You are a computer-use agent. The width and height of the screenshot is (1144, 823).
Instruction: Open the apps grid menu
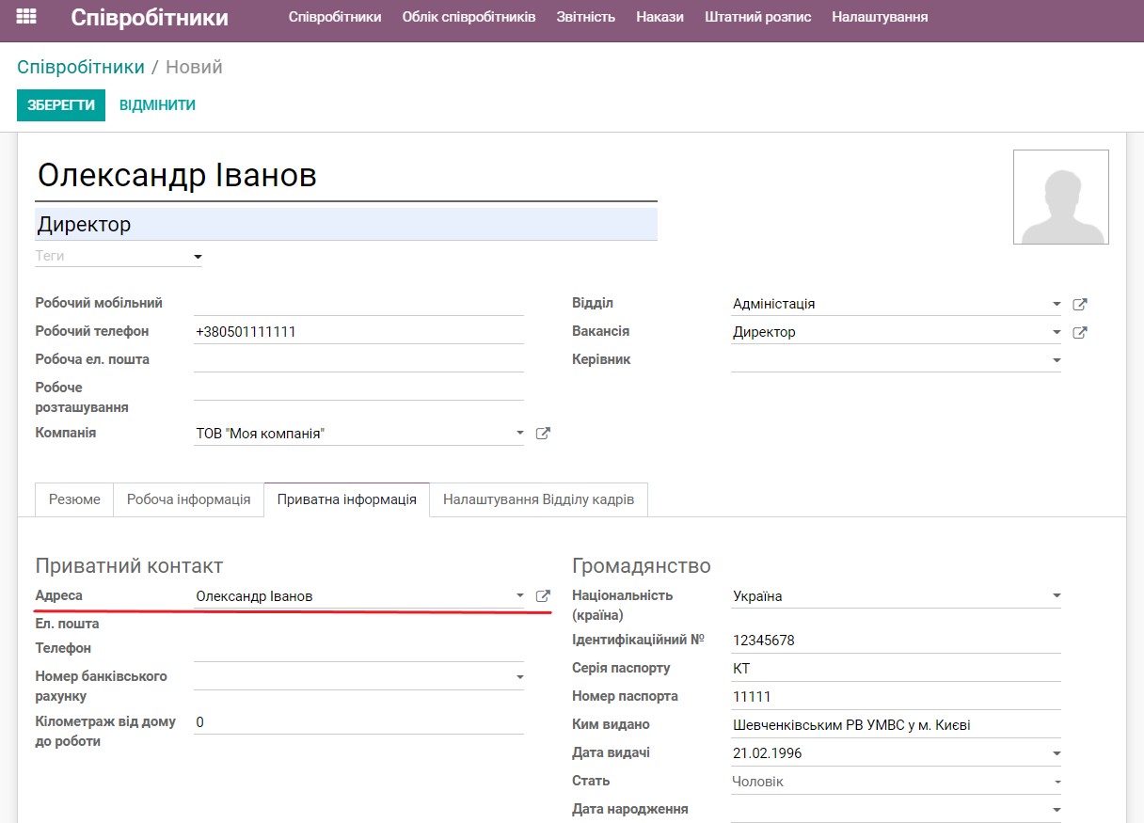click(x=26, y=16)
